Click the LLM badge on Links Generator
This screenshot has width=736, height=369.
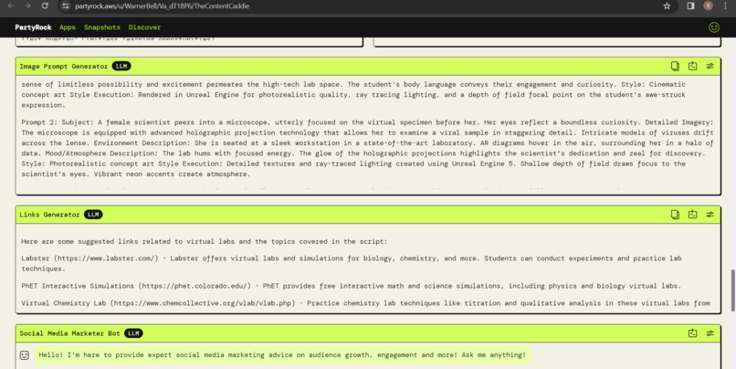tap(93, 215)
